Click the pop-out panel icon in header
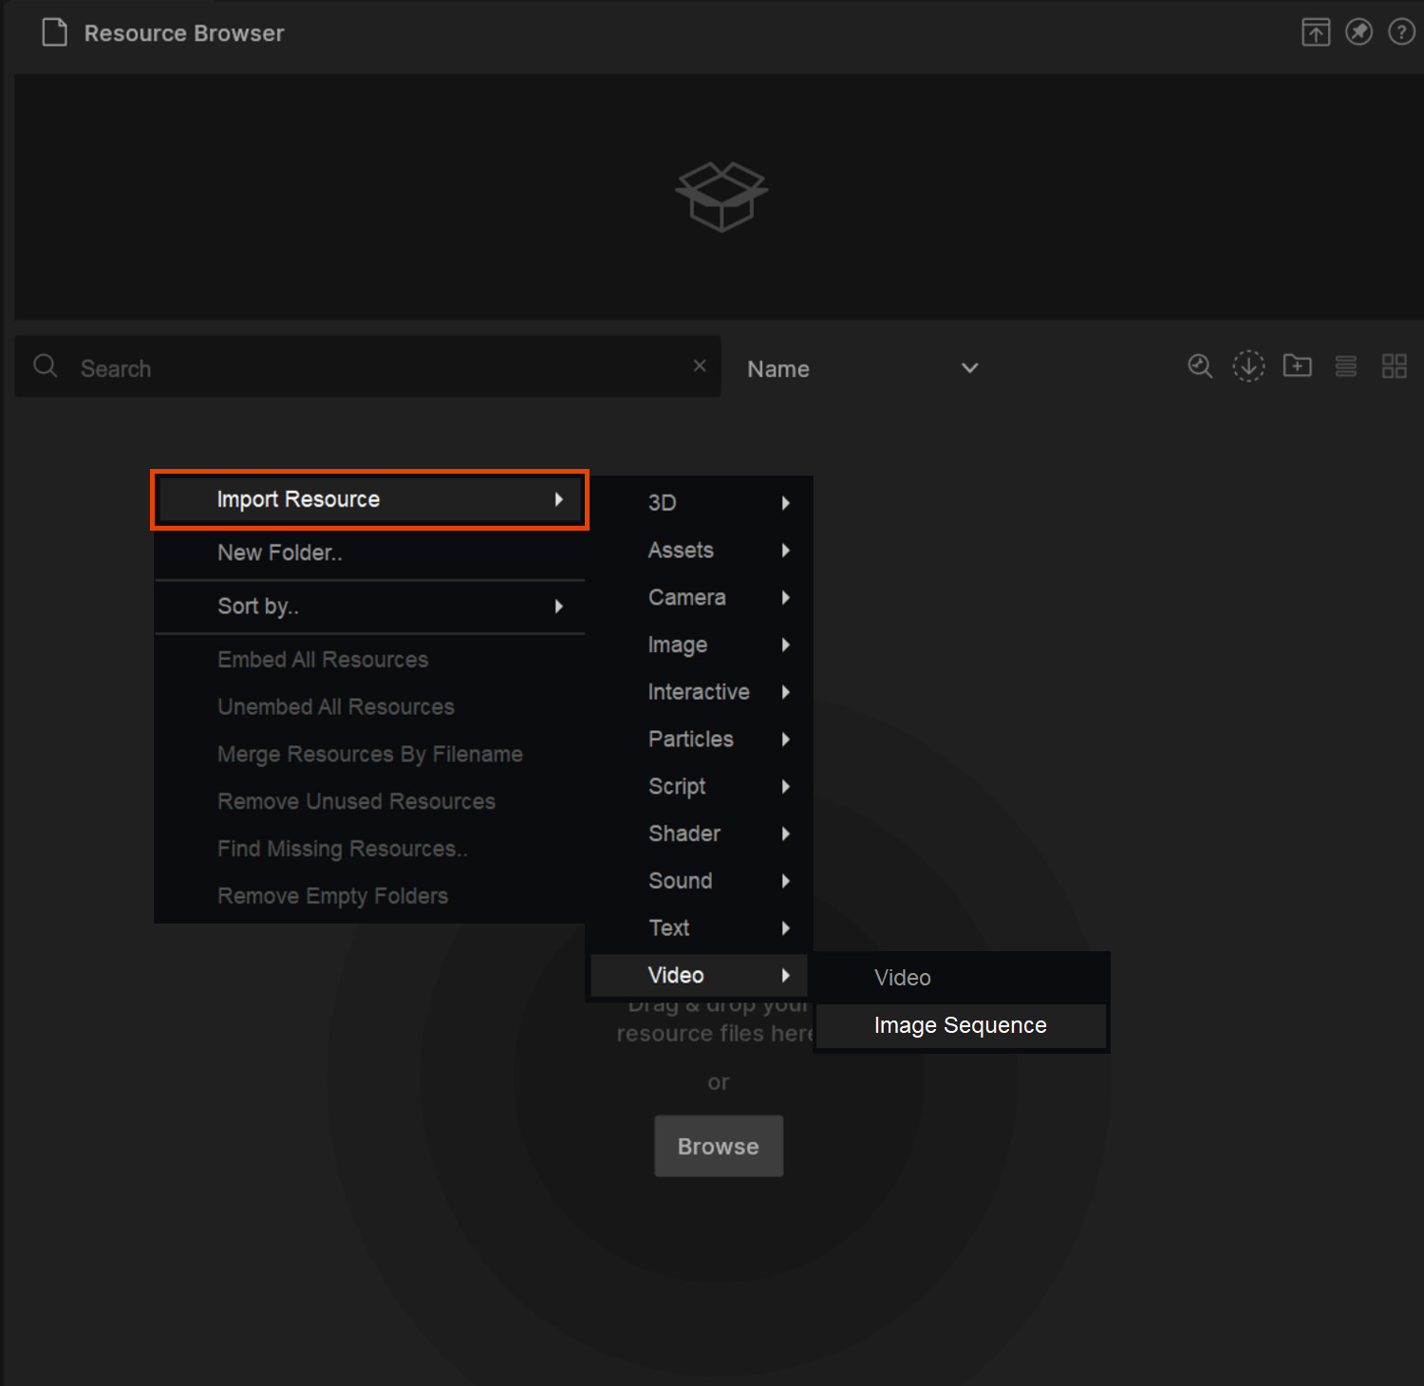1424x1386 pixels. [x=1315, y=32]
